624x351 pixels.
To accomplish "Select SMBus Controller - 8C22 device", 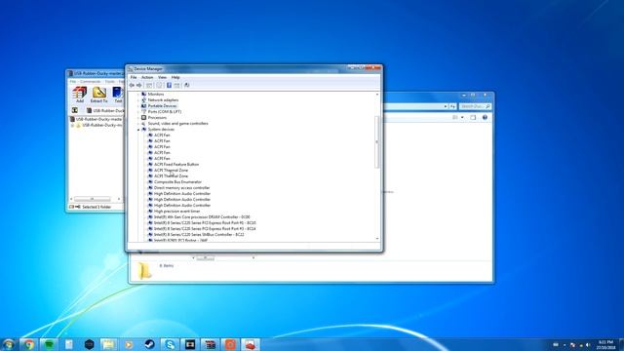I will [x=199, y=235].
